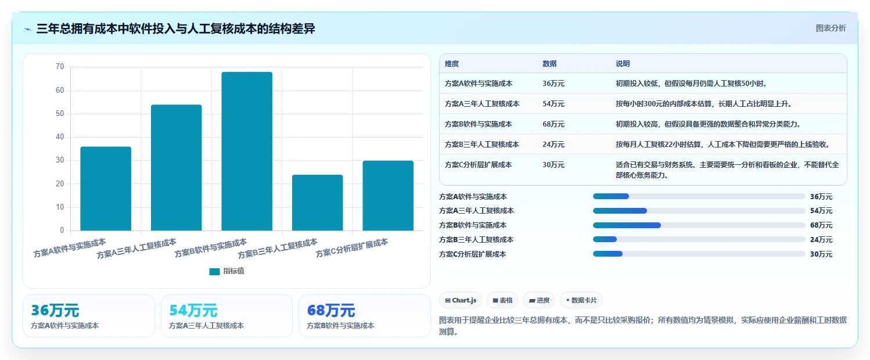Click table cell 方案A三年人工复核成本

(482, 104)
